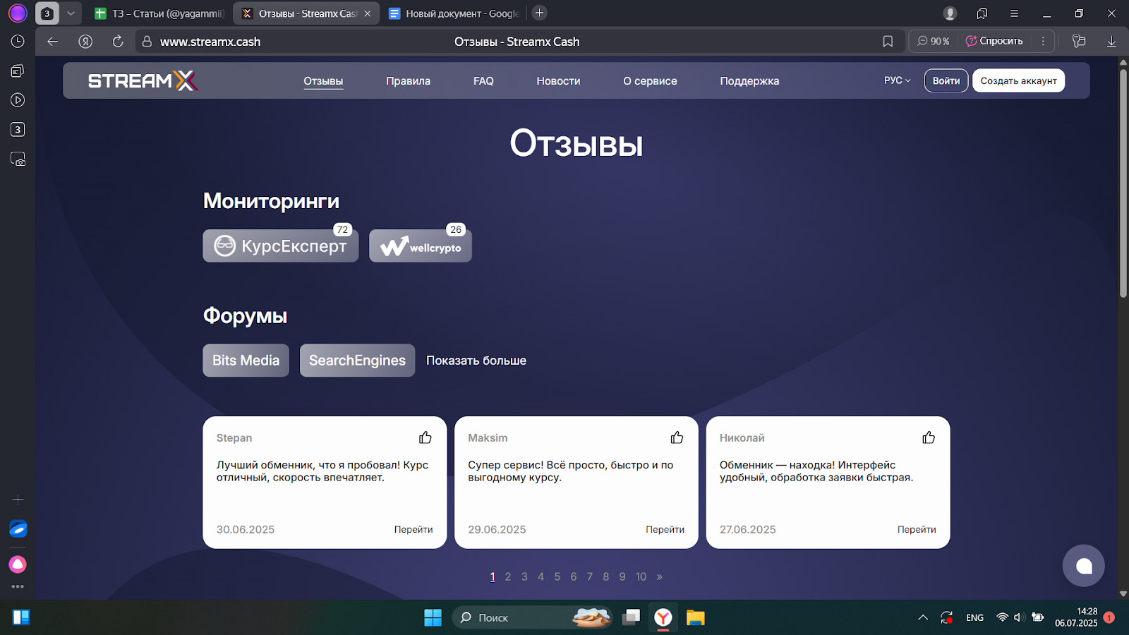Go to reviews page 5

[x=557, y=576]
